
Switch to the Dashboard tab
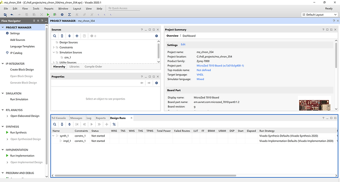[x=189, y=36]
